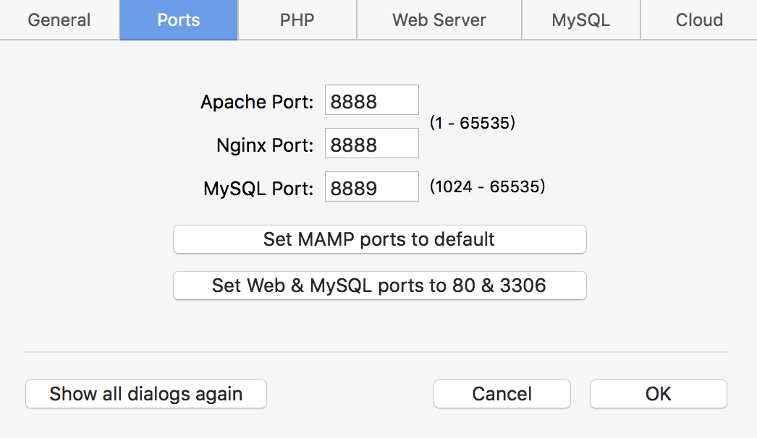Viewport: 757px width, 438px height.
Task: Click the MySQL Port label
Action: pos(258,189)
